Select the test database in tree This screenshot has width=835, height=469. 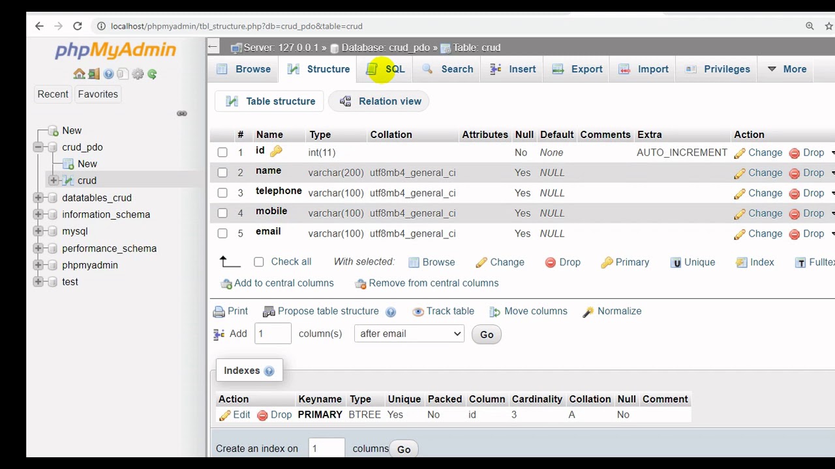(x=70, y=282)
